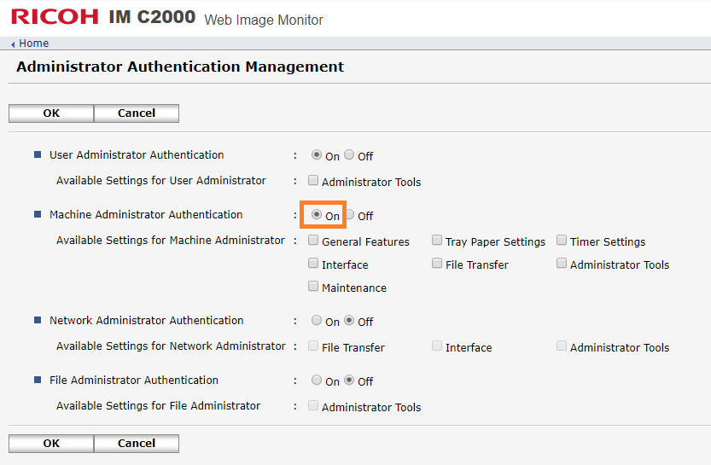This screenshot has height=465, width=711.
Task: Click the bottom OK button
Action: coord(51,444)
